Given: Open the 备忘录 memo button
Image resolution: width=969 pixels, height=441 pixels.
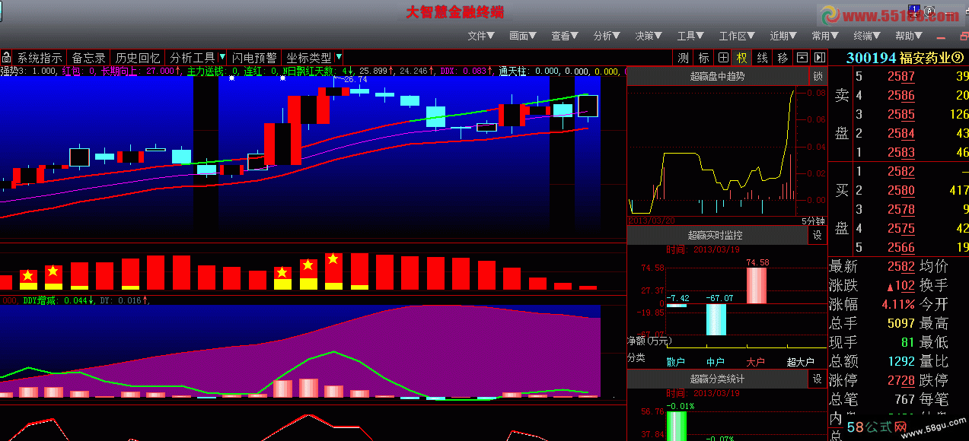Looking at the screenshot, I should click(88, 58).
